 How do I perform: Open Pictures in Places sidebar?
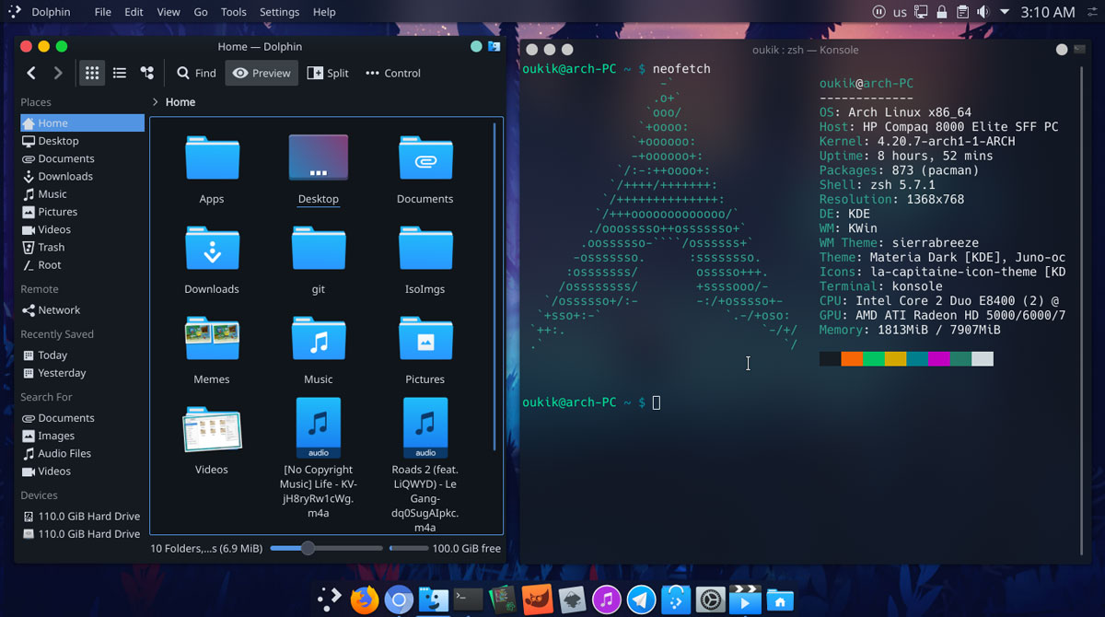pyautogui.click(x=82, y=212)
